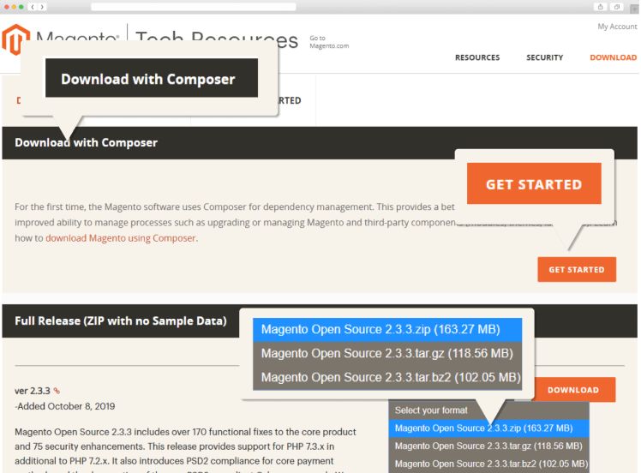
Task: Click the browser back arrow
Action: click(33, 7)
